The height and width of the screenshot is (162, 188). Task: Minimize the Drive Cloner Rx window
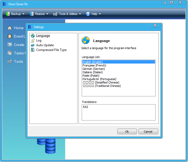165,3
